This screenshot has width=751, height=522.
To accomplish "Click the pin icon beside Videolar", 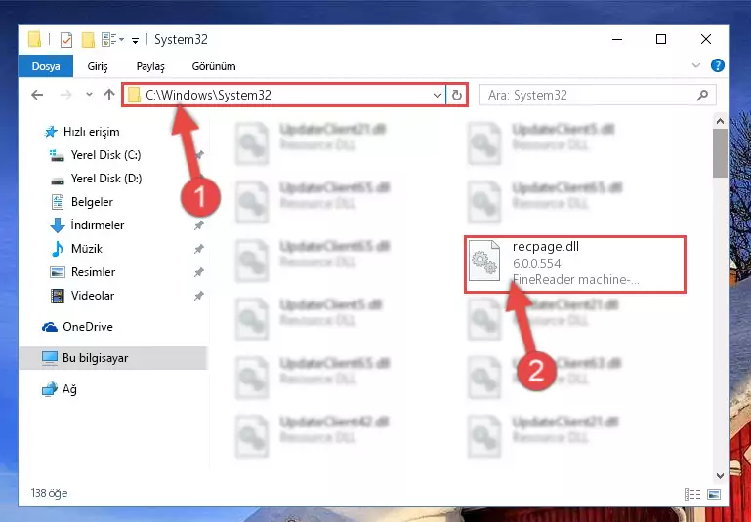I will click(199, 296).
